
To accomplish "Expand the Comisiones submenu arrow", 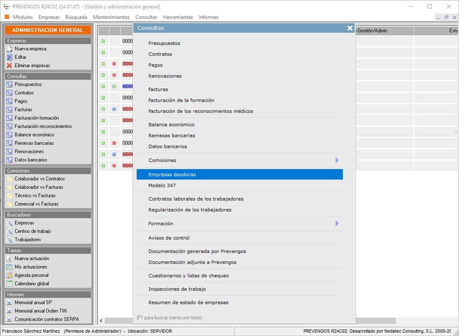I will 337,160.
